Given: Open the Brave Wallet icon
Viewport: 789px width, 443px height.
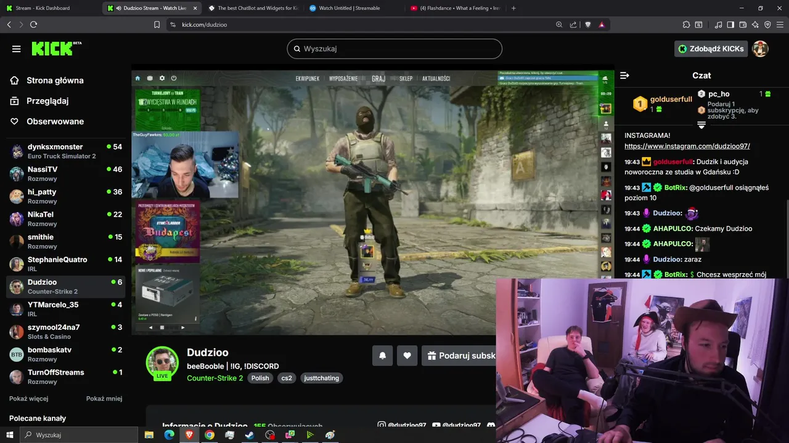Looking at the screenshot, I should point(743,25).
